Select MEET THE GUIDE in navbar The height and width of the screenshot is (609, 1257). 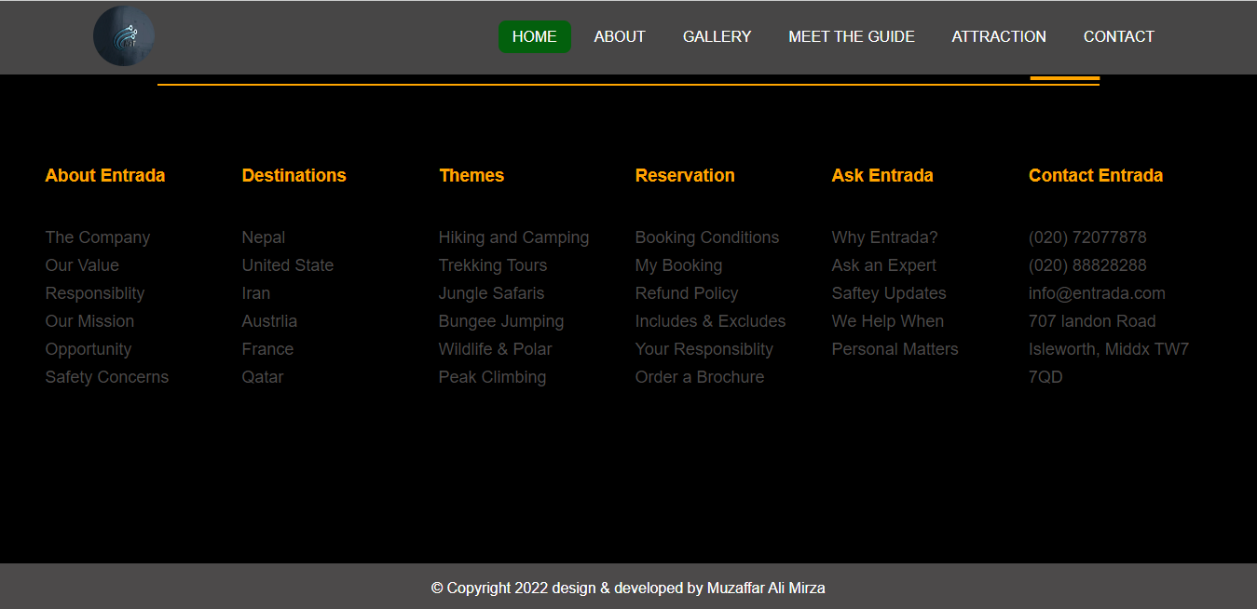pos(851,36)
